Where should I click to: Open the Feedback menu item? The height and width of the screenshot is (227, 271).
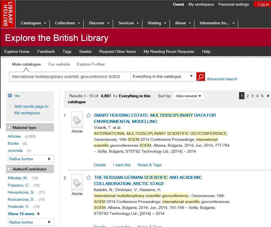(46, 51)
